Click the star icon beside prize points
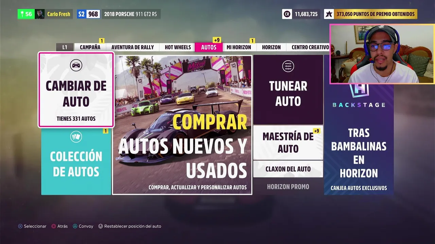The width and height of the screenshot is (435, 244). click(x=329, y=14)
